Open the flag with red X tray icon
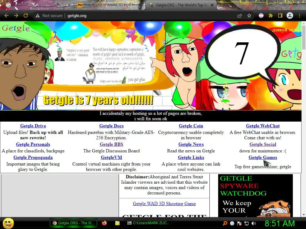Viewport: 306px width, 229px height. pos(239,223)
